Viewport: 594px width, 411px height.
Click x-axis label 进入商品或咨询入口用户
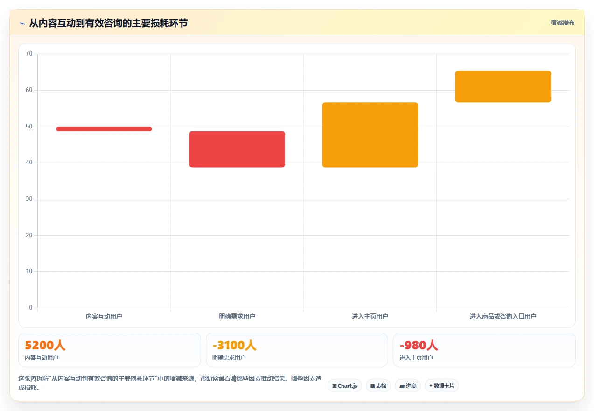(x=503, y=316)
